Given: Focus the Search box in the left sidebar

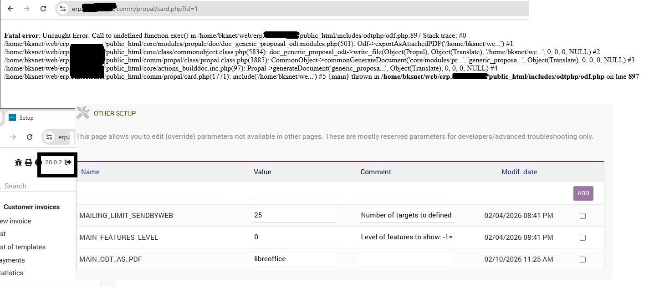Looking at the screenshot, I should coord(27,186).
